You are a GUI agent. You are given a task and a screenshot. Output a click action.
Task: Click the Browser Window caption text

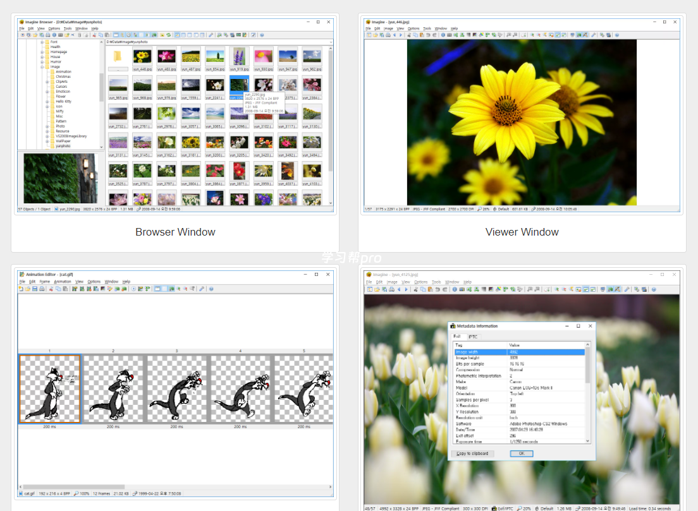pyautogui.click(x=175, y=232)
